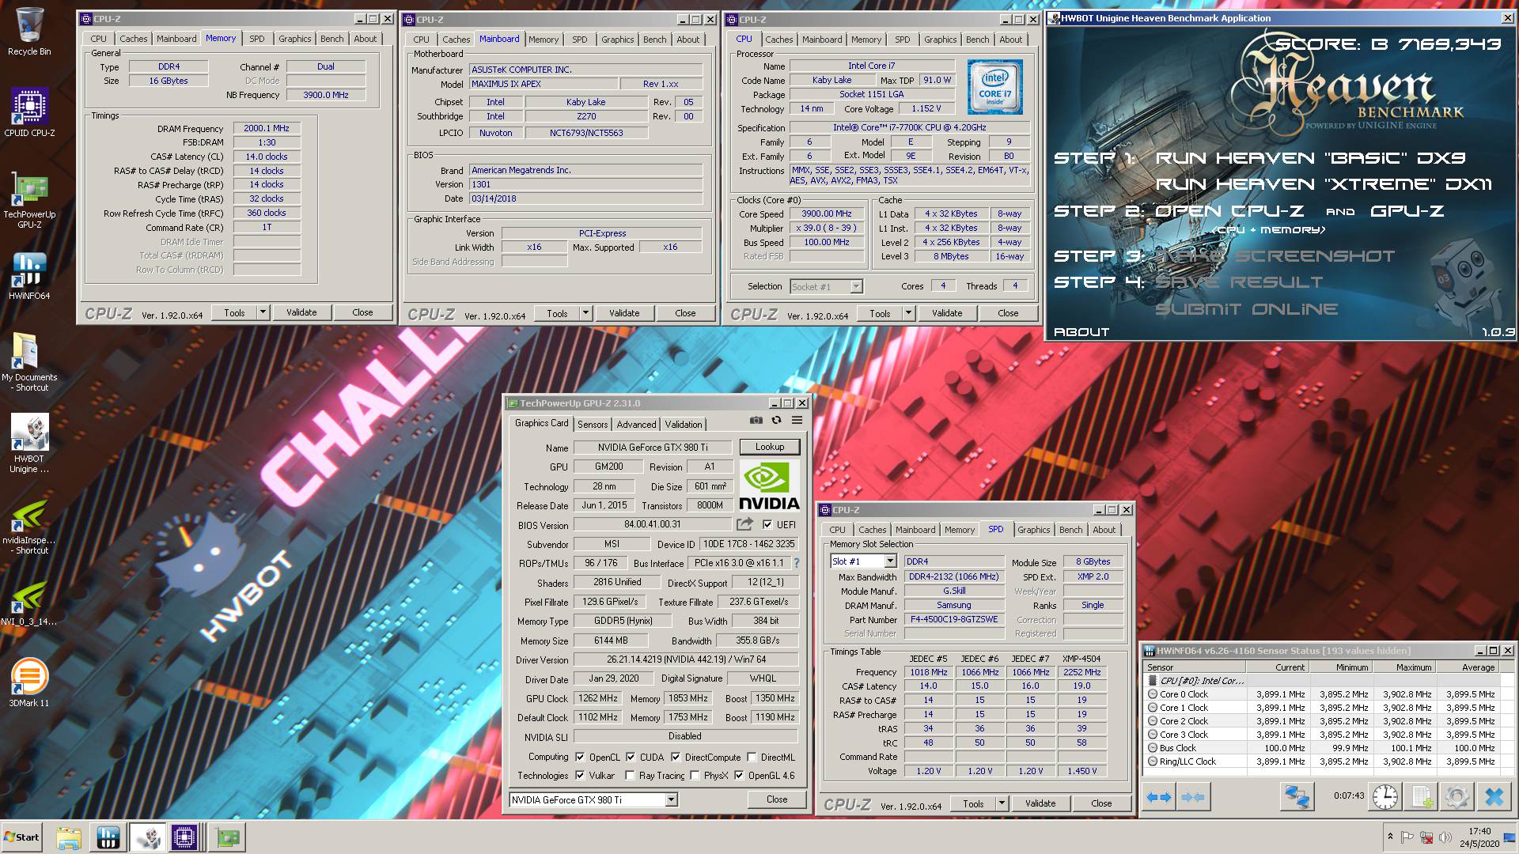
Task: Open HWBOT Unigine desktop shortcut
Action: click(29, 444)
